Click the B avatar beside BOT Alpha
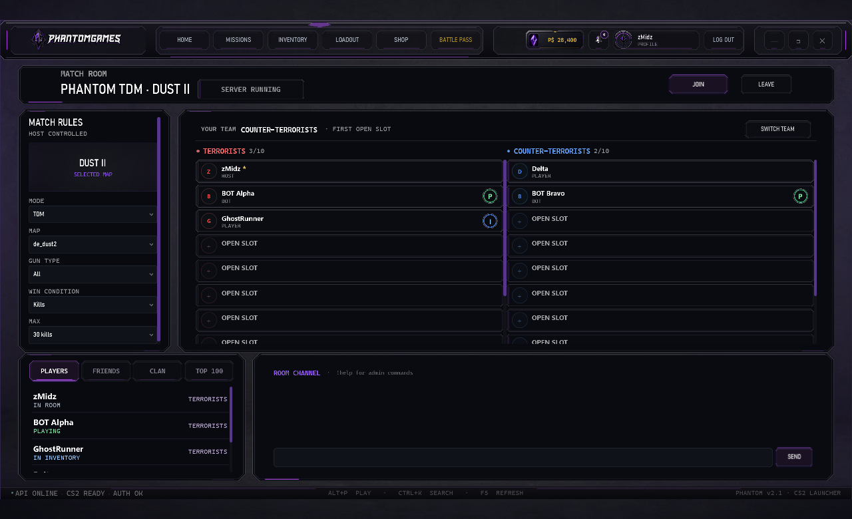852x519 pixels. (209, 196)
